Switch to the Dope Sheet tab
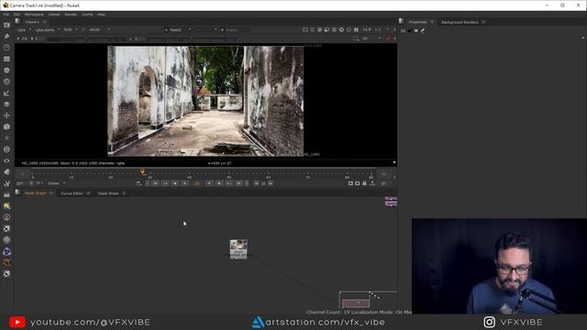The width and height of the screenshot is (587, 330). [108, 193]
